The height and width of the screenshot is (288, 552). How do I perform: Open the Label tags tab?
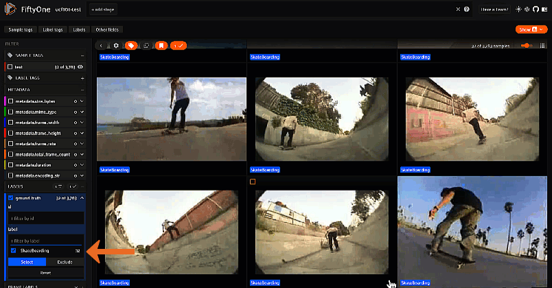coord(53,30)
